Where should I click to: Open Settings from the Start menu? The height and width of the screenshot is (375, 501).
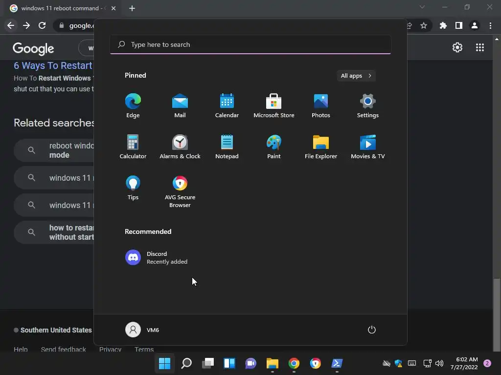(368, 106)
